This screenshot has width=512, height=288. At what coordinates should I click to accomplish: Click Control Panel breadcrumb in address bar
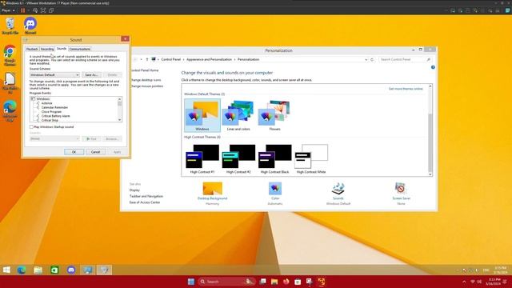pos(170,59)
